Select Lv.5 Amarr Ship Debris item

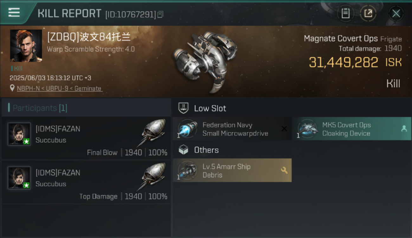pos(232,170)
